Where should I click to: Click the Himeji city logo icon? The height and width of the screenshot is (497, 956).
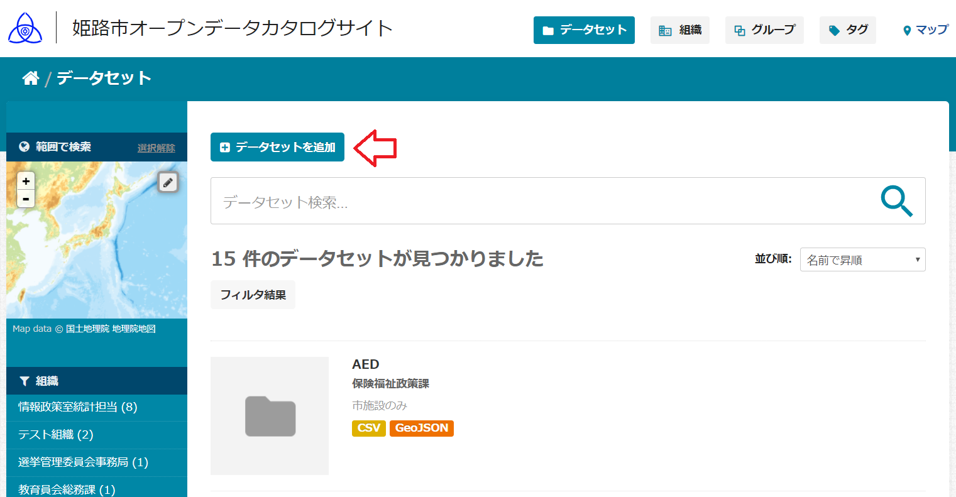(25, 28)
